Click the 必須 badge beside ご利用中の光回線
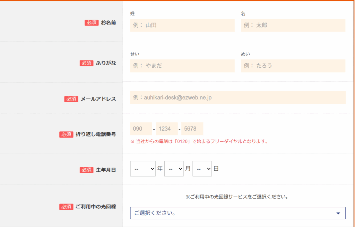Viewport: 355px width, 227px height. coord(66,207)
